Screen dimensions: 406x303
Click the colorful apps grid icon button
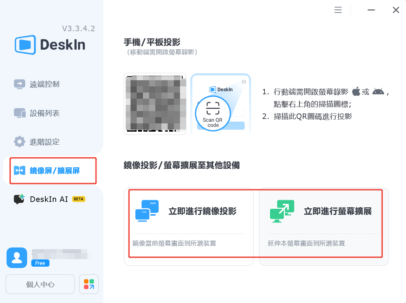pyautogui.click(x=89, y=284)
